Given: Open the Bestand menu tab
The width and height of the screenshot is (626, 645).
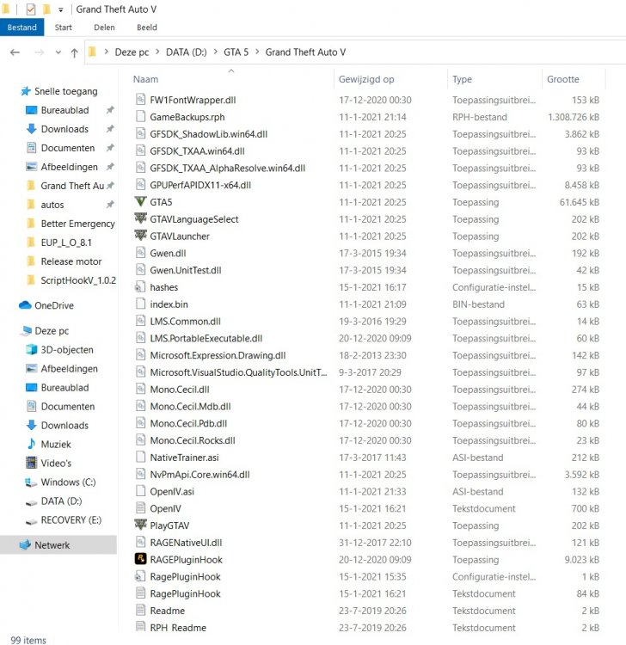Looking at the screenshot, I should pyautogui.click(x=21, y=28).
